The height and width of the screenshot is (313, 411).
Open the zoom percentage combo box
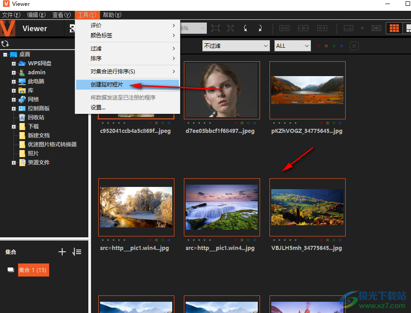pos(193,28)
